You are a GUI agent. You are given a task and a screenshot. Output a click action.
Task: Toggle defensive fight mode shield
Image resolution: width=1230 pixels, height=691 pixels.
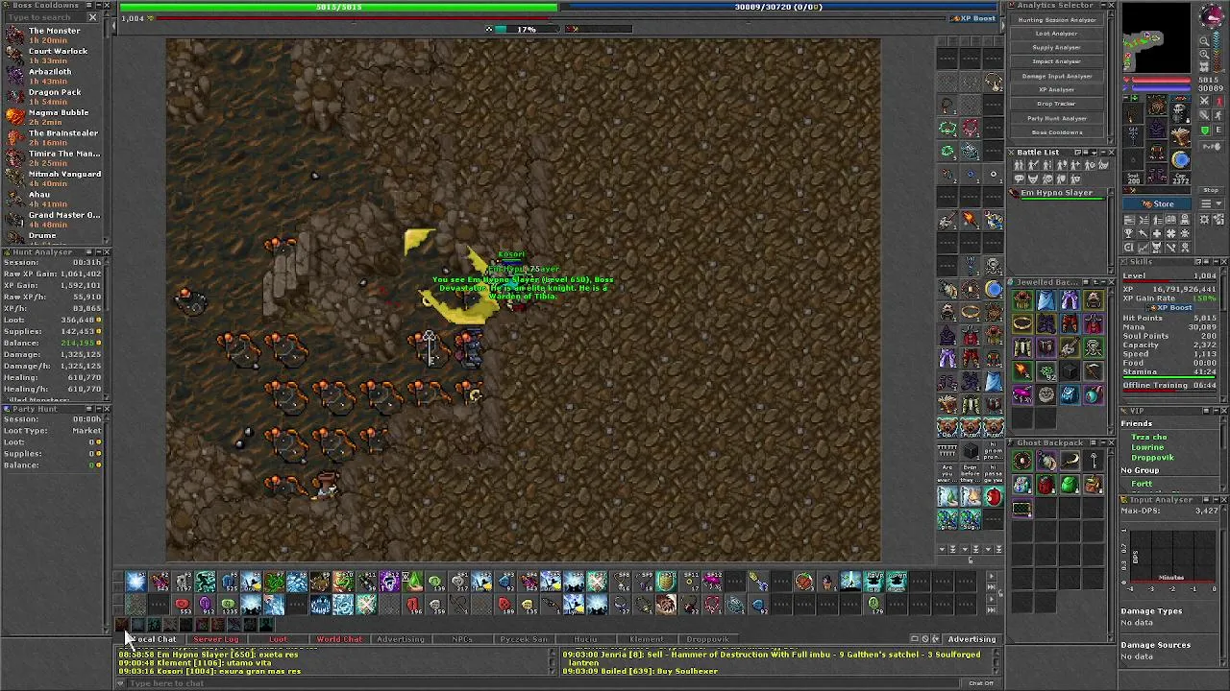1205,131
